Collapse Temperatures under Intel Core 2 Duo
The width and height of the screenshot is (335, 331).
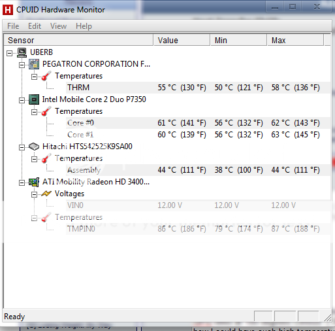point(34,112)
